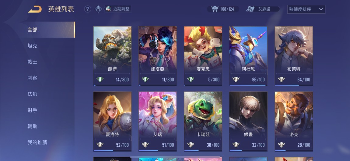
Task: Open the 艾森諾 button
Action: pyautogui.click(x=263, y=9)
